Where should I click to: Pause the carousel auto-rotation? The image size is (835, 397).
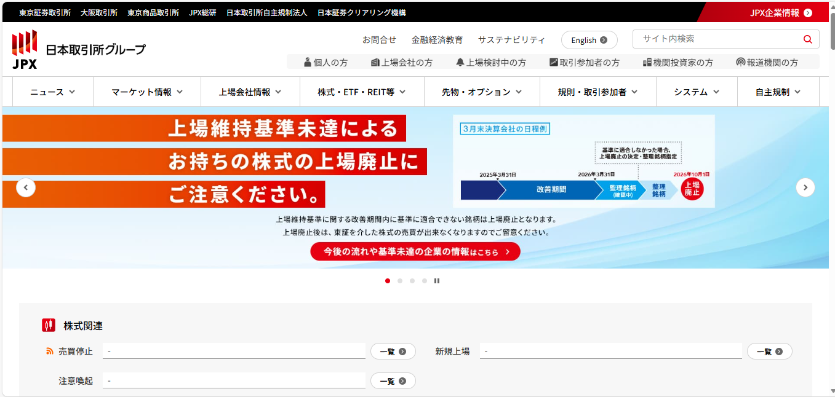437,281
